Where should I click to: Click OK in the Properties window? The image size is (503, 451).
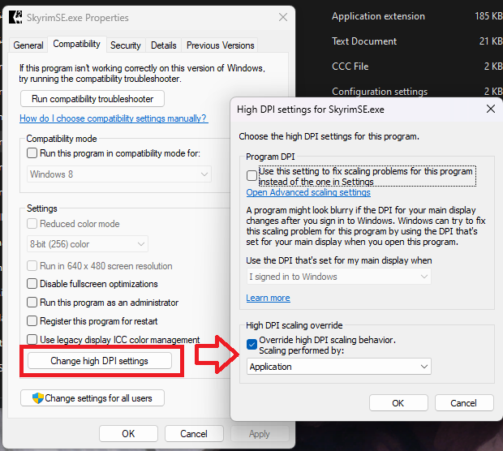tap(128, 434)
